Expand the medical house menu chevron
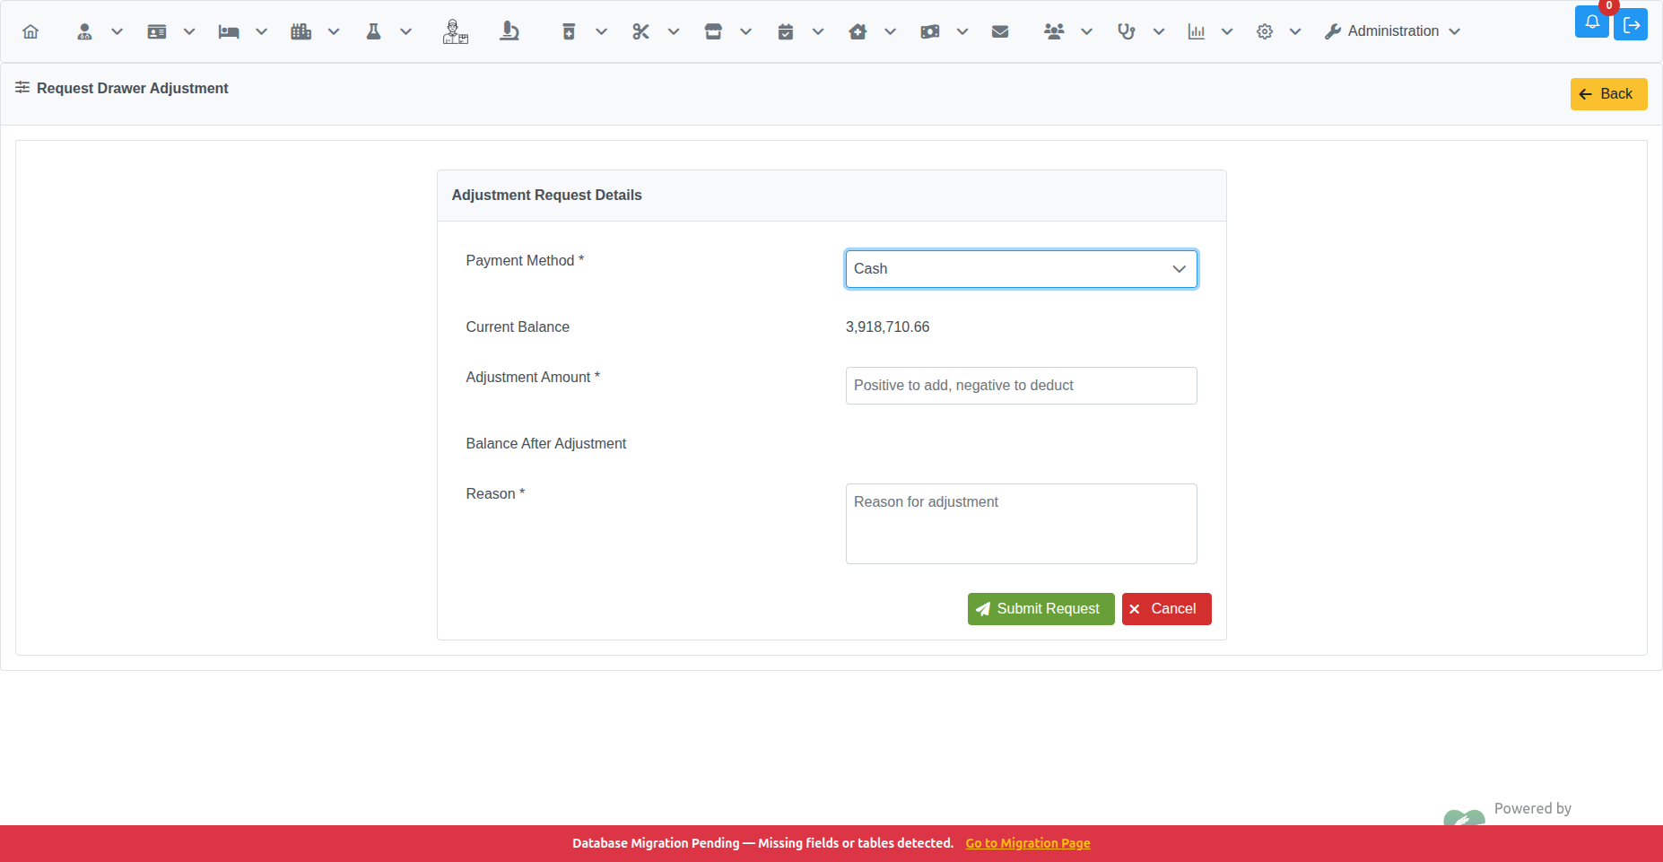This screenshot has width=1663, height=862. [890, 31]
